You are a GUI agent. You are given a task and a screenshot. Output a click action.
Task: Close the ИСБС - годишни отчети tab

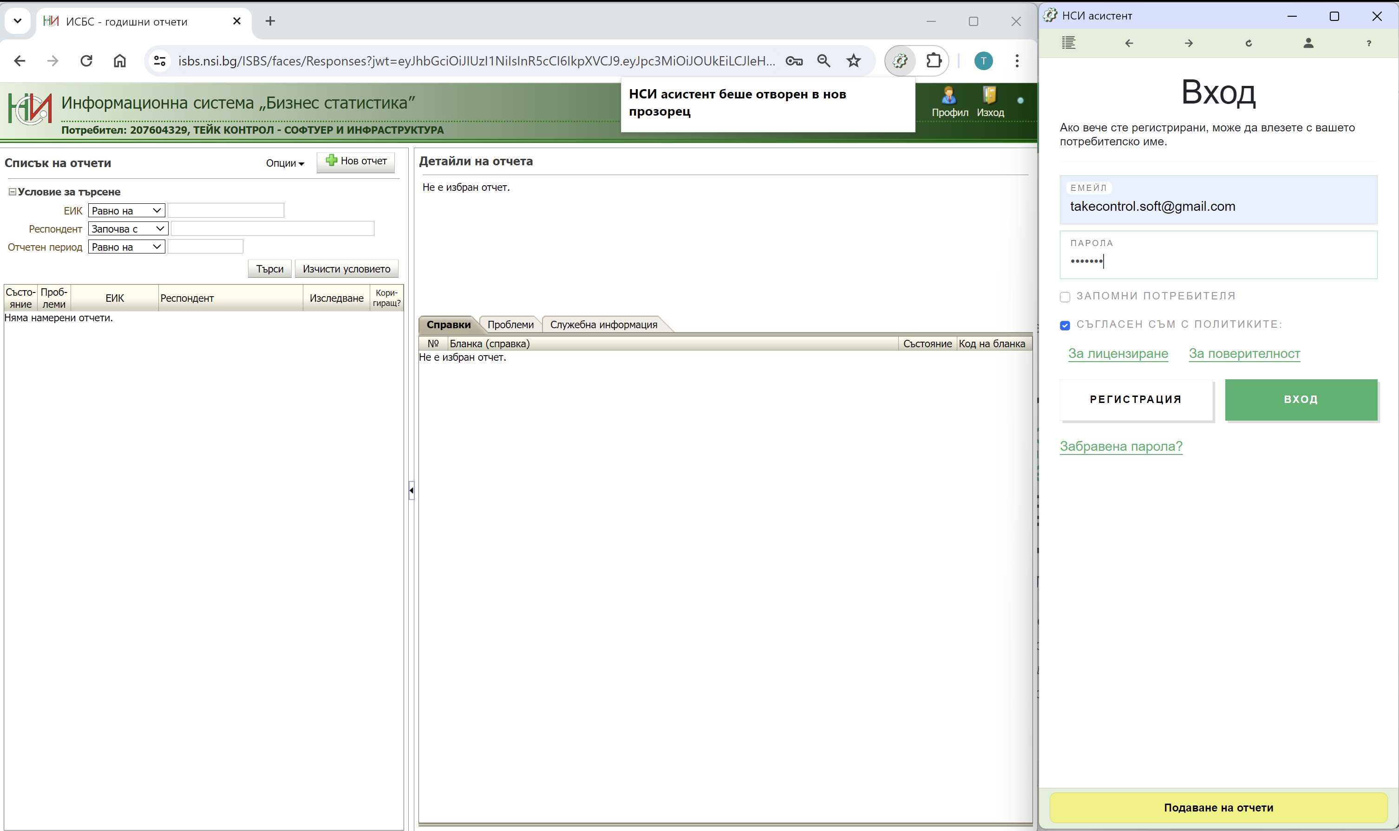tap(236, 21)
